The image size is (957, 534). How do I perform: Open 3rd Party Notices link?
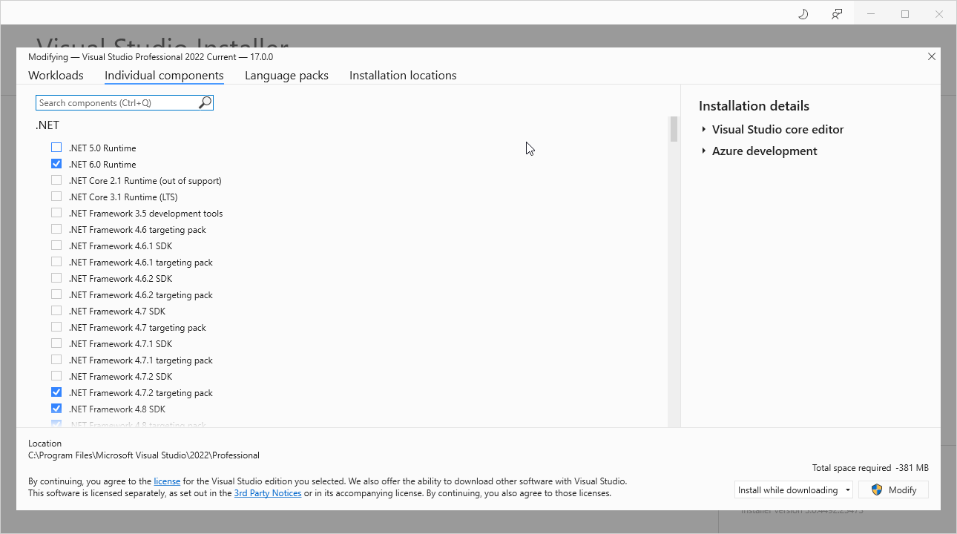pos(268,493)
